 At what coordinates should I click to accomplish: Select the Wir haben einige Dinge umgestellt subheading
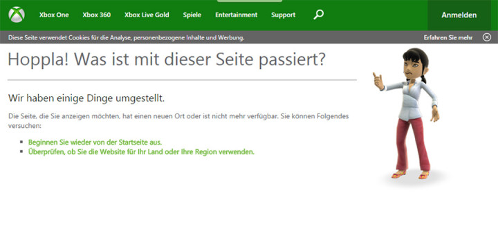[86, 98]
